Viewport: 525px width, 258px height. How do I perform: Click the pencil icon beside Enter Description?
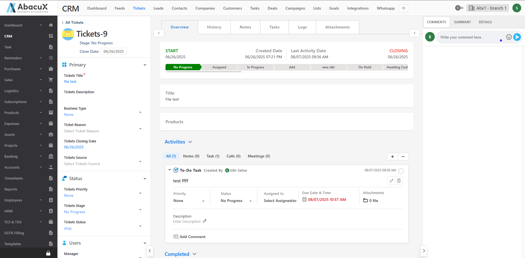[204, 221]
